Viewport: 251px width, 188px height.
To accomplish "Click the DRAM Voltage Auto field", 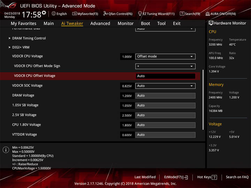I will coord(165,96).
